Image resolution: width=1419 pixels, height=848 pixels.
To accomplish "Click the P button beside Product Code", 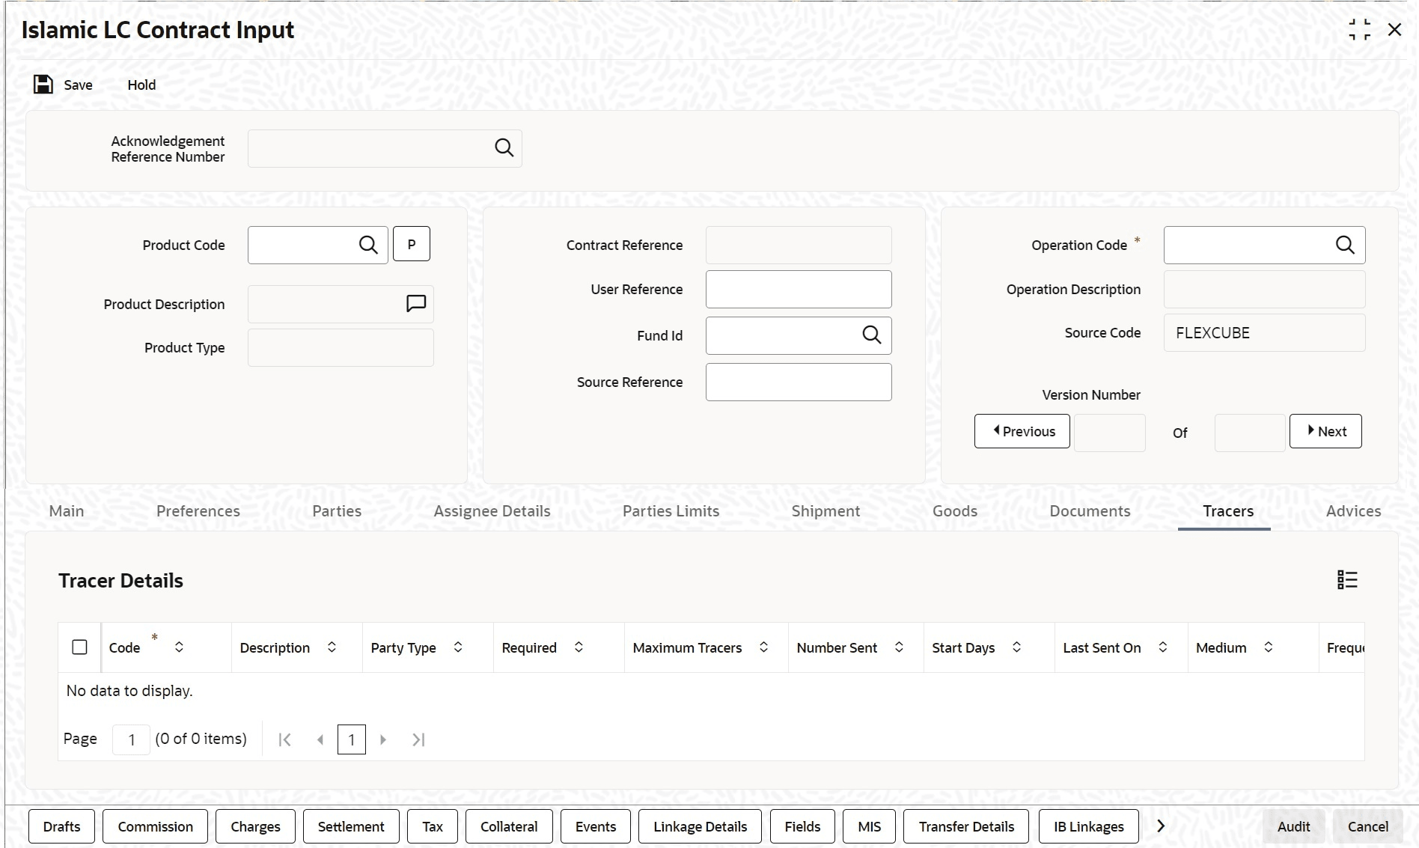I will 412,244.
